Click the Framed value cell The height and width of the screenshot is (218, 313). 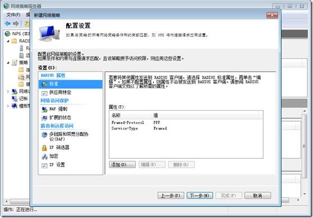[160, 129]
